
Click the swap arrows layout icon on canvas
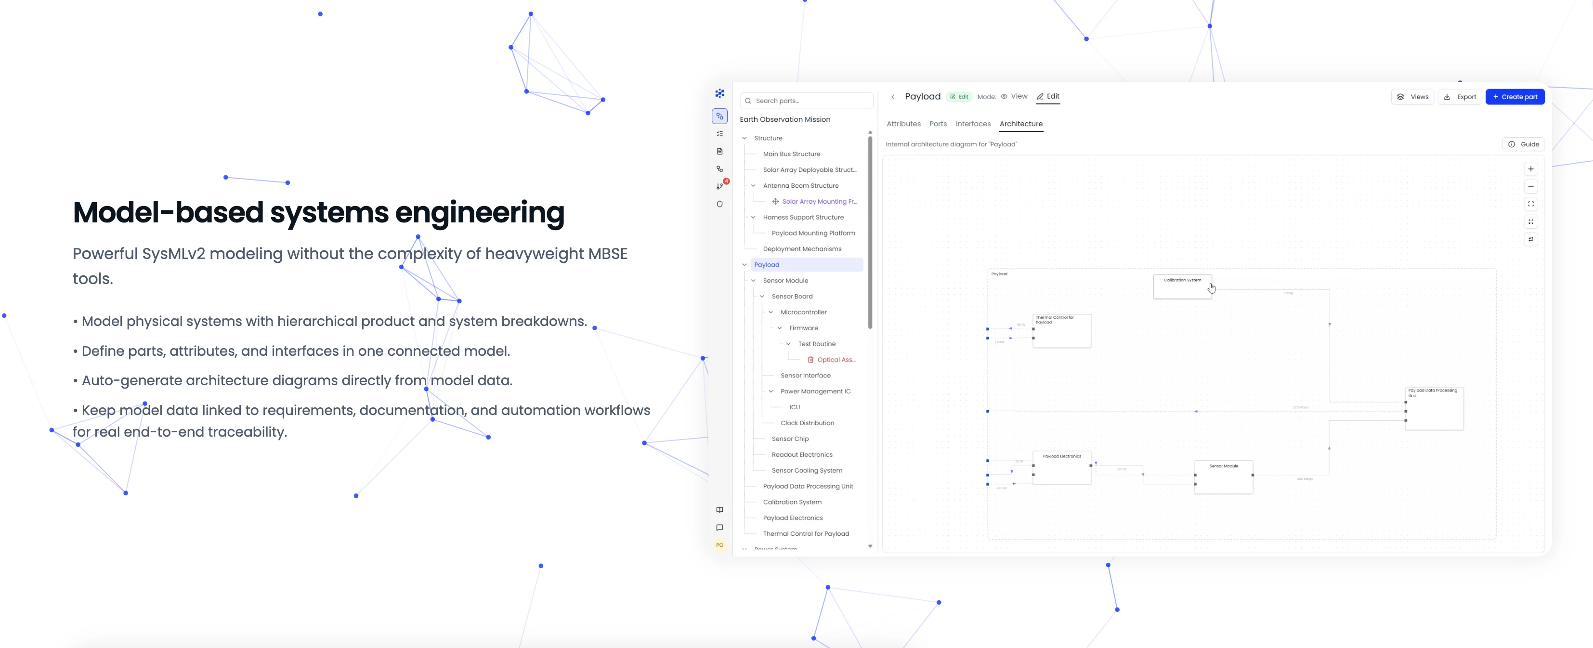(1530, 239)
